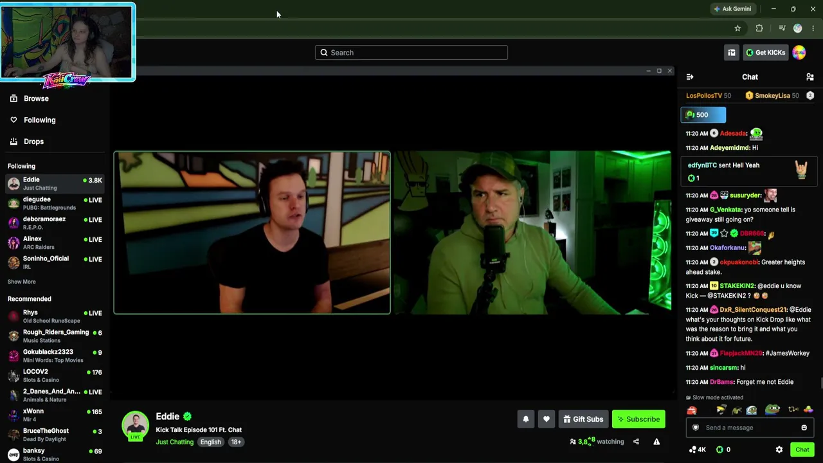Click the Kick Talk Episode 101 stream title
The image size is (823, 463).
pos(199,430)
